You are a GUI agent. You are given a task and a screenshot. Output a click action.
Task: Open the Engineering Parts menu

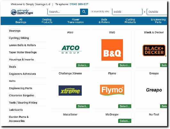(158, 21)
